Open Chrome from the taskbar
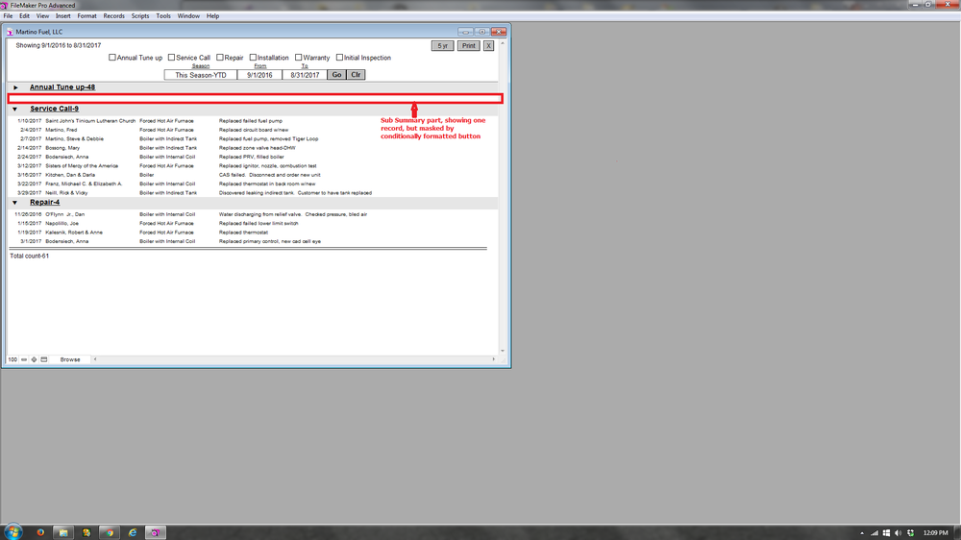This screenshot has width=961, height=540. point(109,531)
